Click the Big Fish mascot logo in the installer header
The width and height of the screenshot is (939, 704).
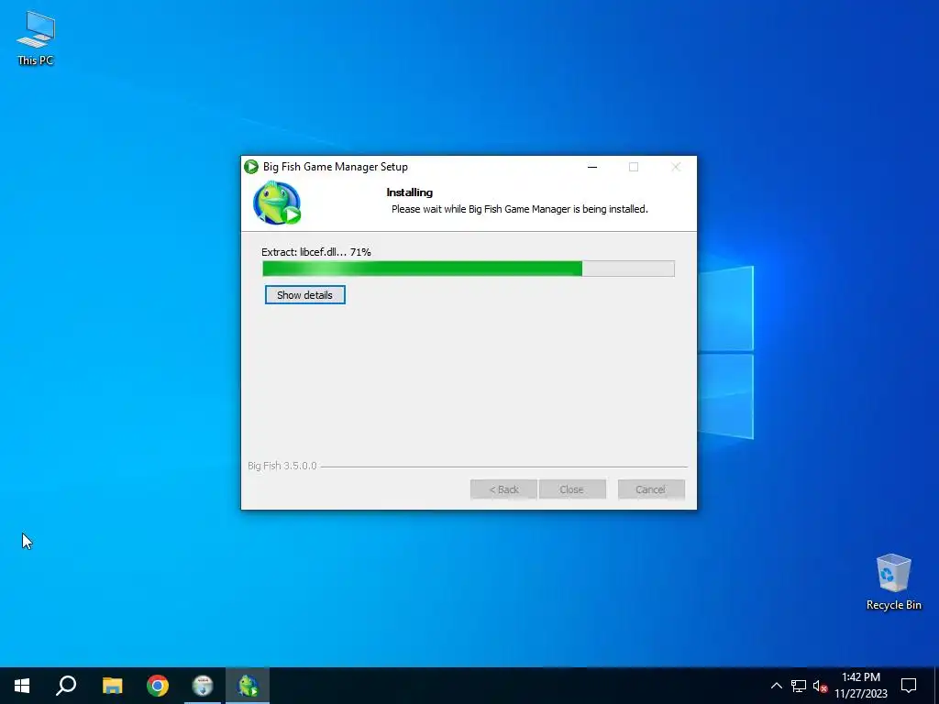coord(277,203)
